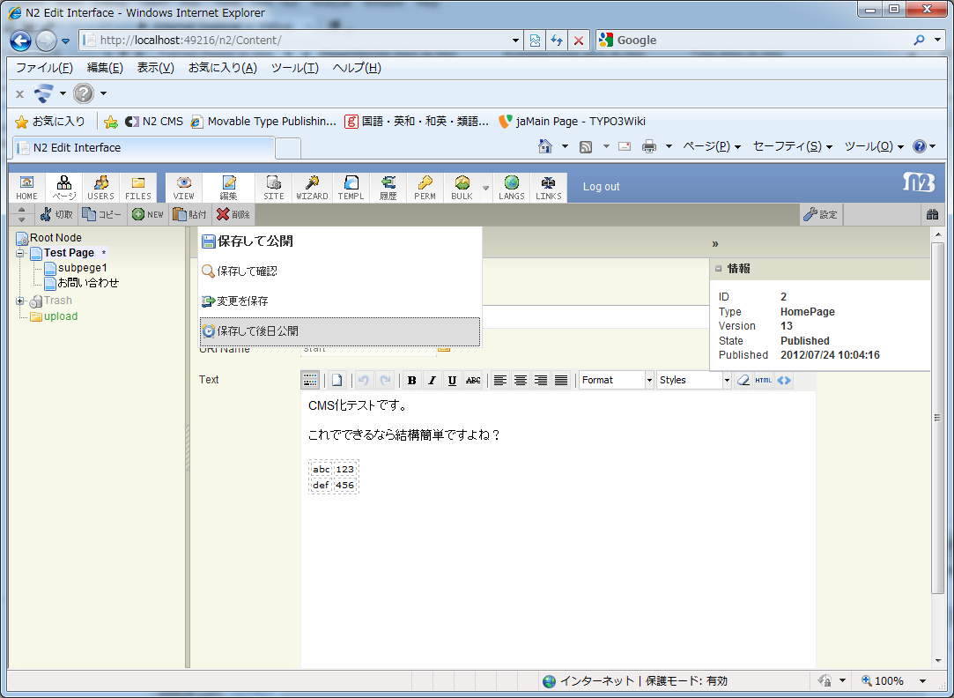Open 設定 (settings) with wrench icon

click(x=821, y=214)
